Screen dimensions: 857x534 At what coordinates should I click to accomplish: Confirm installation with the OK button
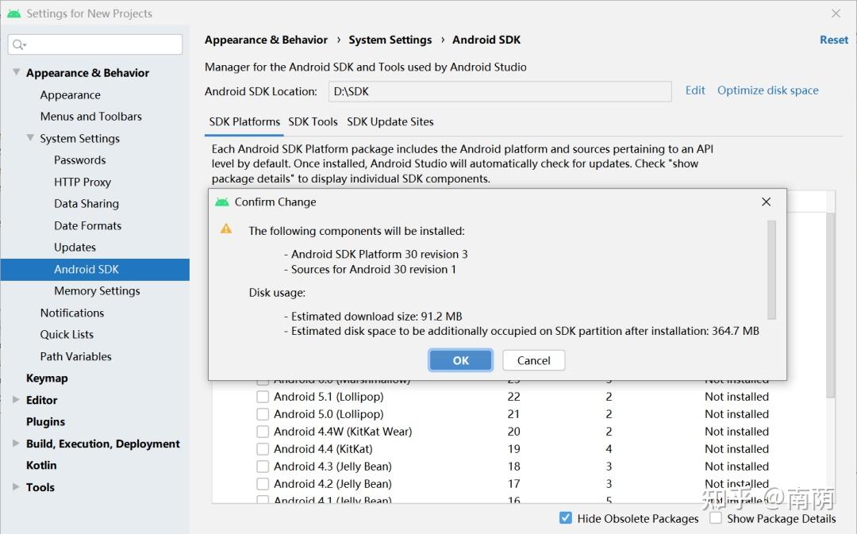tap(460, 360)
